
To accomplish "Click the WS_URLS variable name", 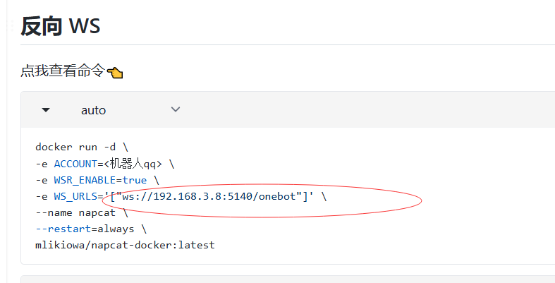I will tap(75, 197).
